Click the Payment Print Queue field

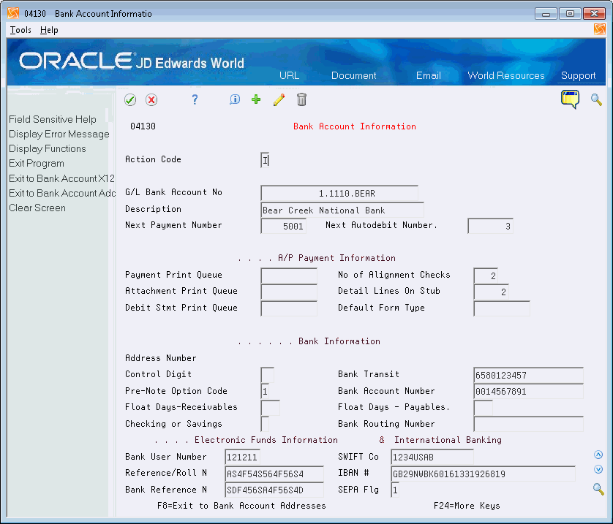click(x=288, y=276)
